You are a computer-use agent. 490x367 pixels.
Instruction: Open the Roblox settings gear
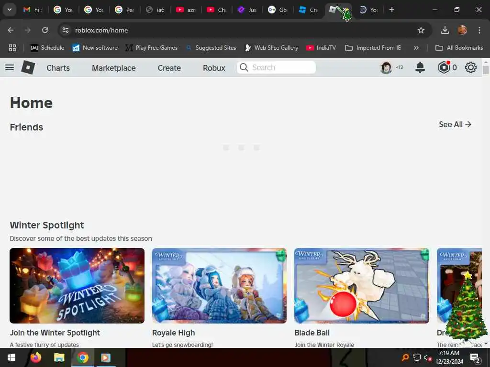(471, 67)
